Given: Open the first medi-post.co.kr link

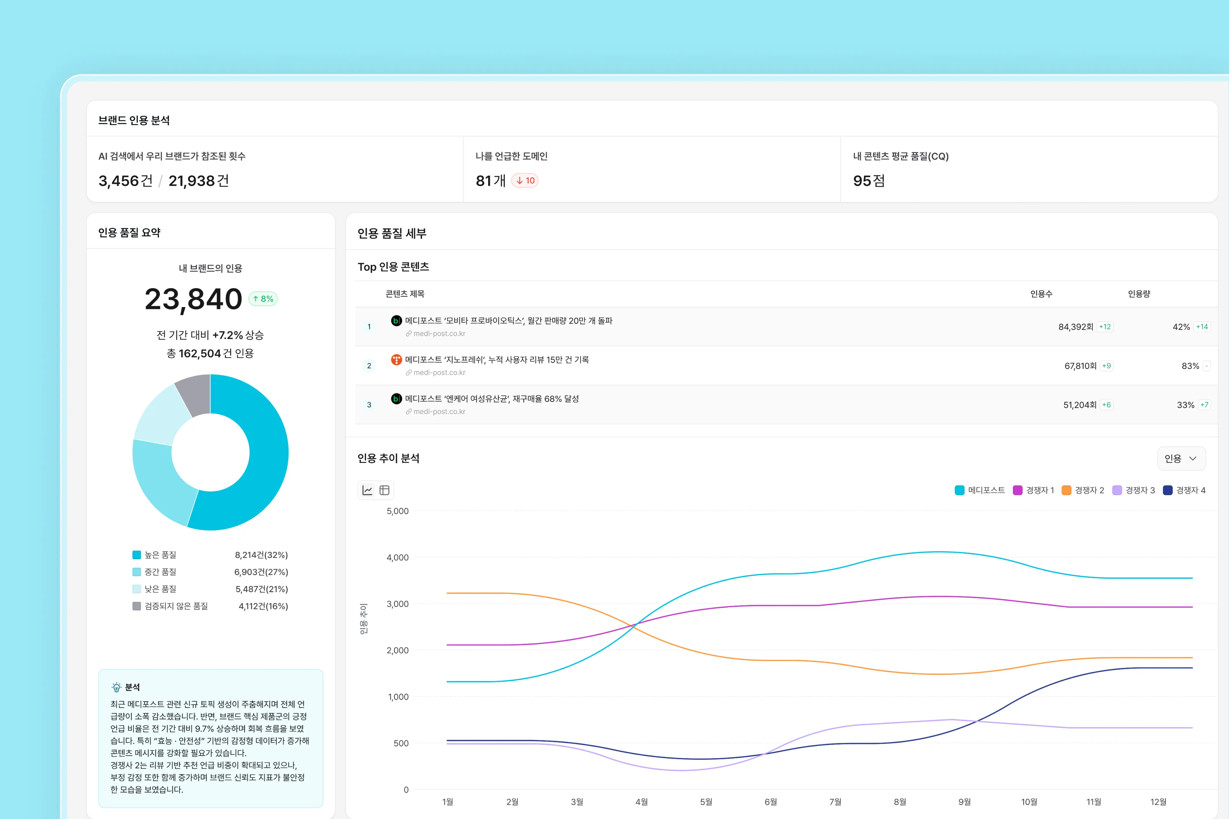Looking at the screenshot, I should [x=439, y=334].
